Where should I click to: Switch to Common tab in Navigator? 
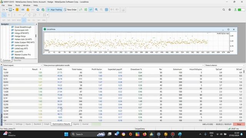click(7, 61)
